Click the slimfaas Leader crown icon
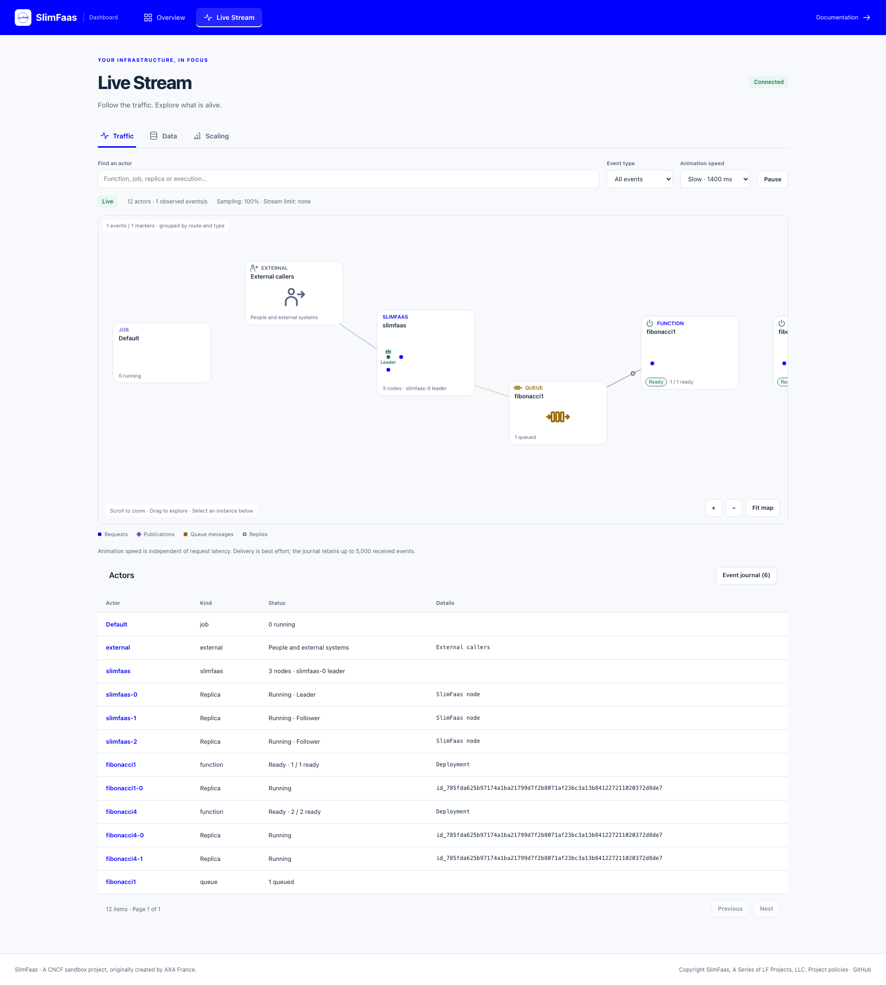886x985 pixels. pyautogui.click(x=388, y=352)
